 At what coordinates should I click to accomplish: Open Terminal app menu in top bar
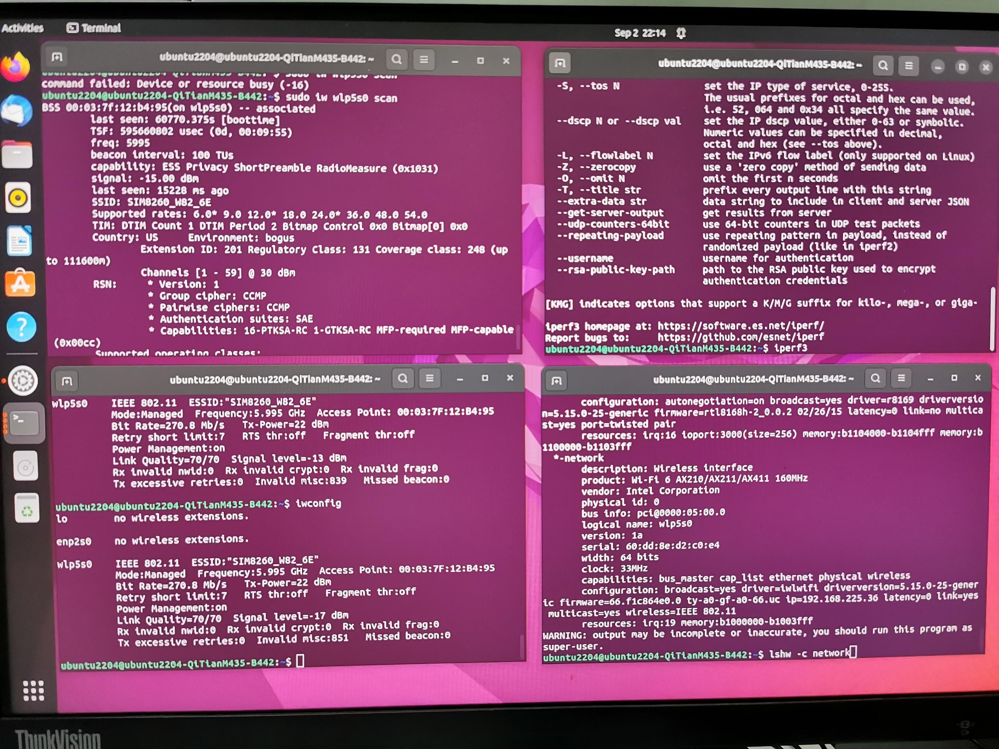coord(94,28)
